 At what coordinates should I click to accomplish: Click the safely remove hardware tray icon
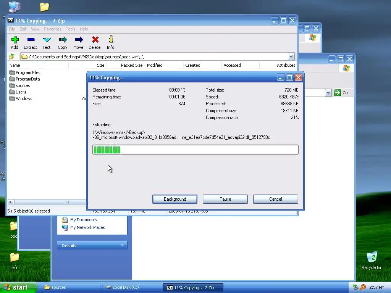[x=355, y=287]
